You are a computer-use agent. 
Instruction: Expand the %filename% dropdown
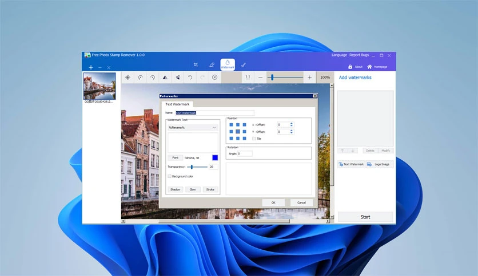(x=193, y=128)
